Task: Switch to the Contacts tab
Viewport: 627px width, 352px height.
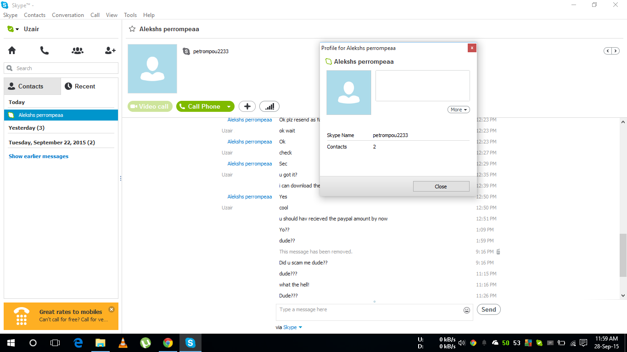Action: (32, 86)
